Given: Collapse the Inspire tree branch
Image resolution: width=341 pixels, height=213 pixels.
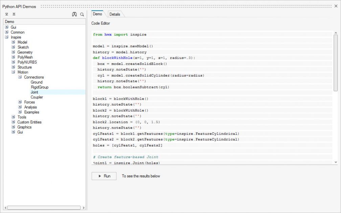Looking at the screenshot, I should [7, 37].
